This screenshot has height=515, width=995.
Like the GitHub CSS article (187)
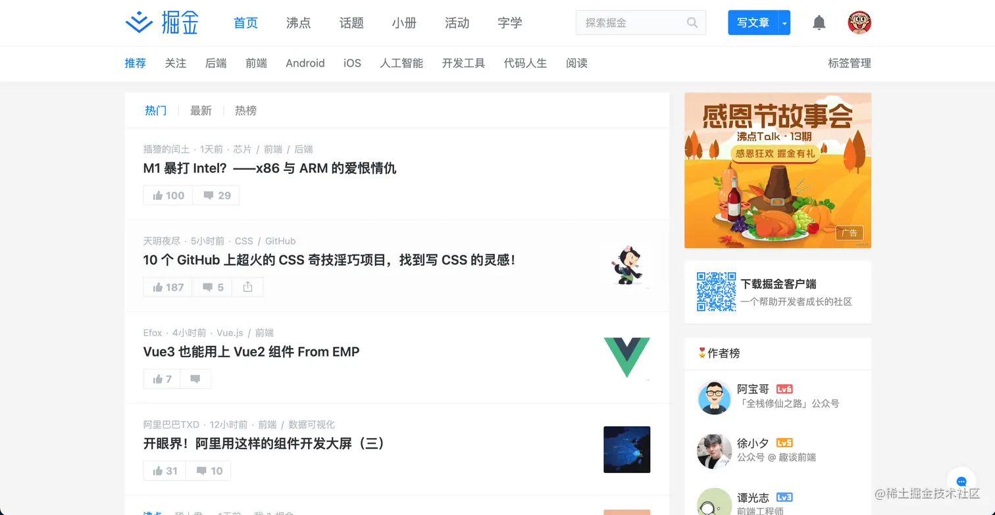point(168,287)
